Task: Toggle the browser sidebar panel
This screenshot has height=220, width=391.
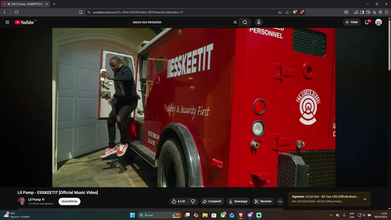Action: 362,12
